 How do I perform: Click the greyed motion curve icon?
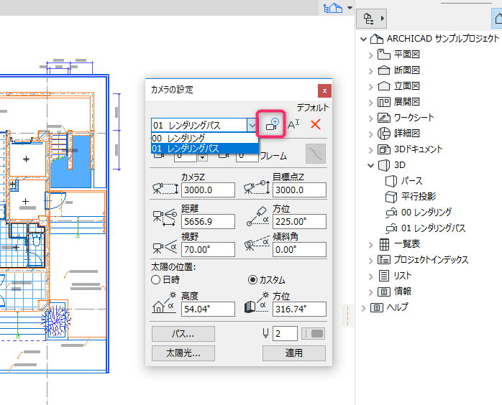coord(316,154)
